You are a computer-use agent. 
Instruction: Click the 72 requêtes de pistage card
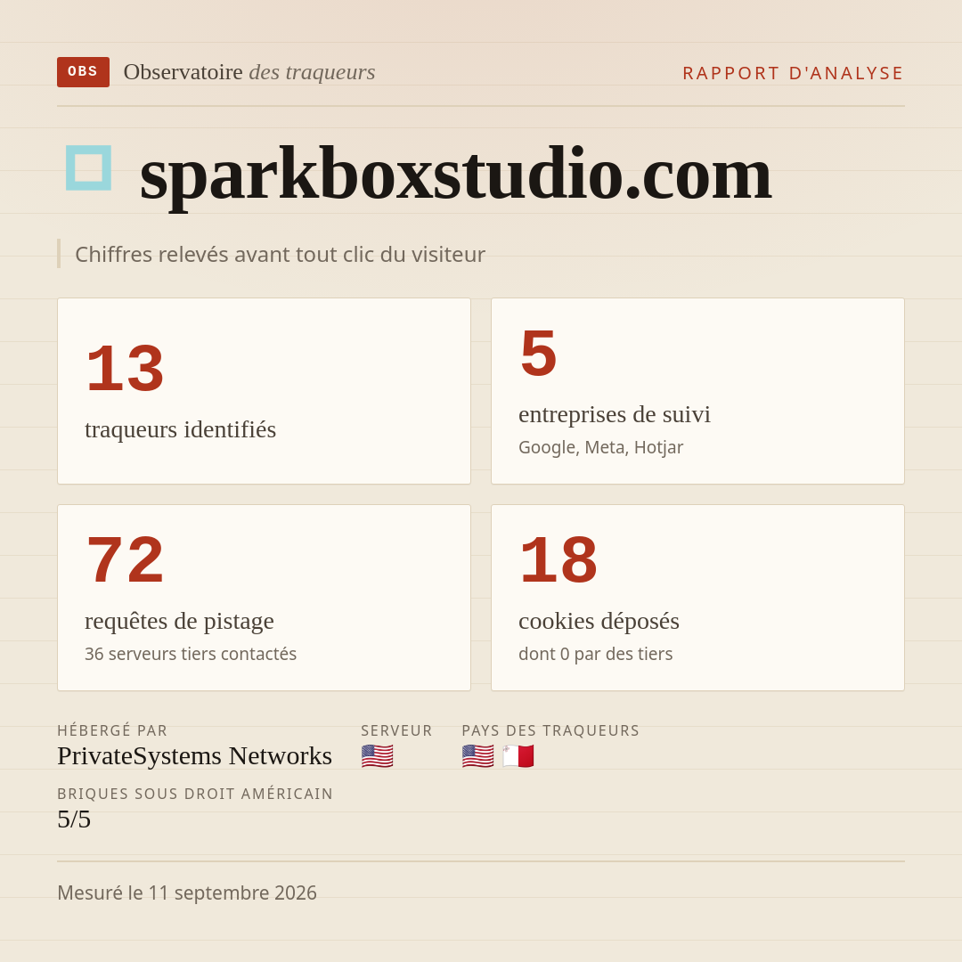[x=264, y=598]
